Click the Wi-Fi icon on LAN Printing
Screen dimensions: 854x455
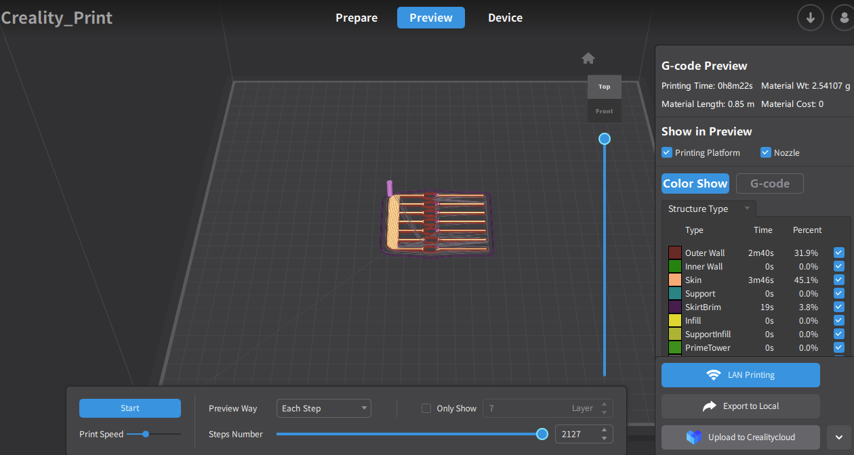click(713, 375)
